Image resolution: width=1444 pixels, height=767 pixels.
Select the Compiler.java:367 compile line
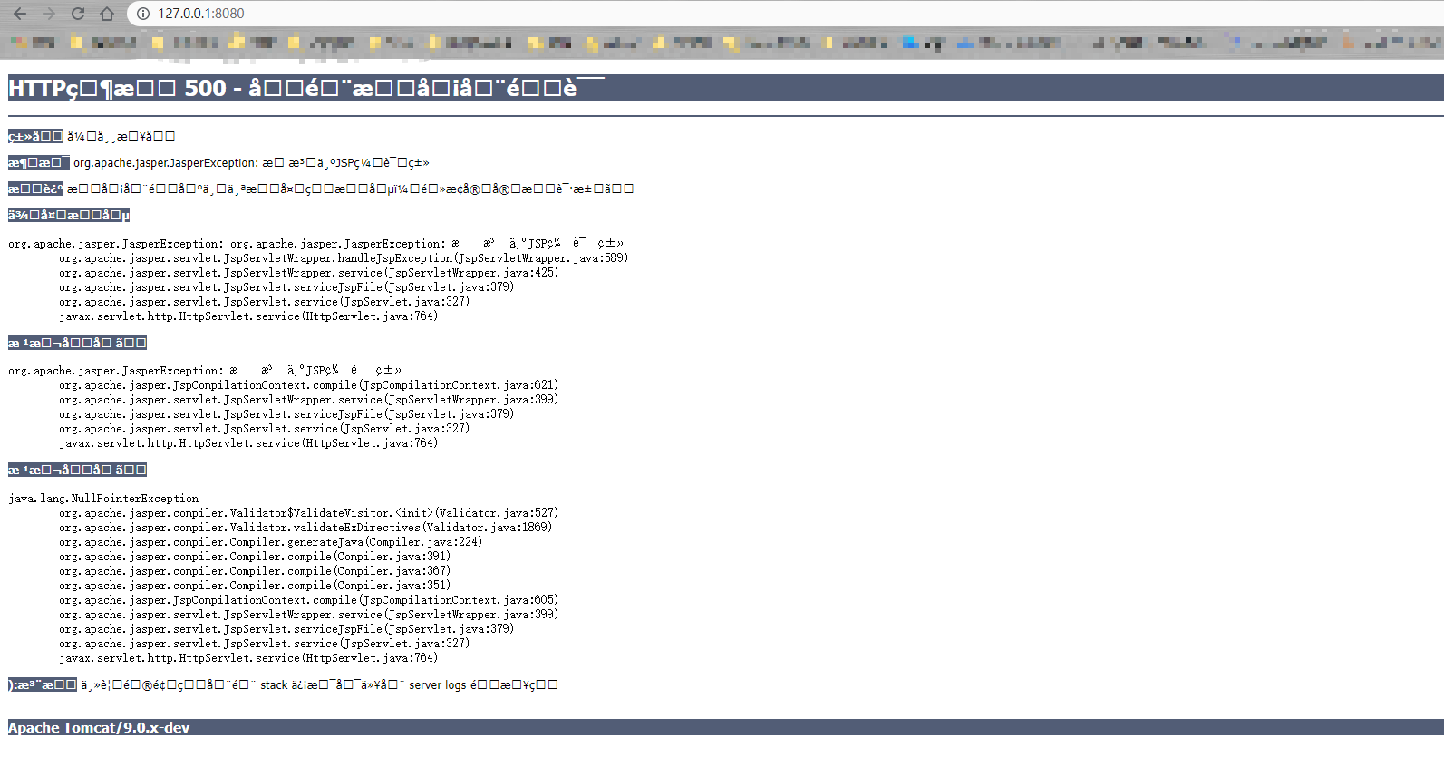click(x=255, y=571)
